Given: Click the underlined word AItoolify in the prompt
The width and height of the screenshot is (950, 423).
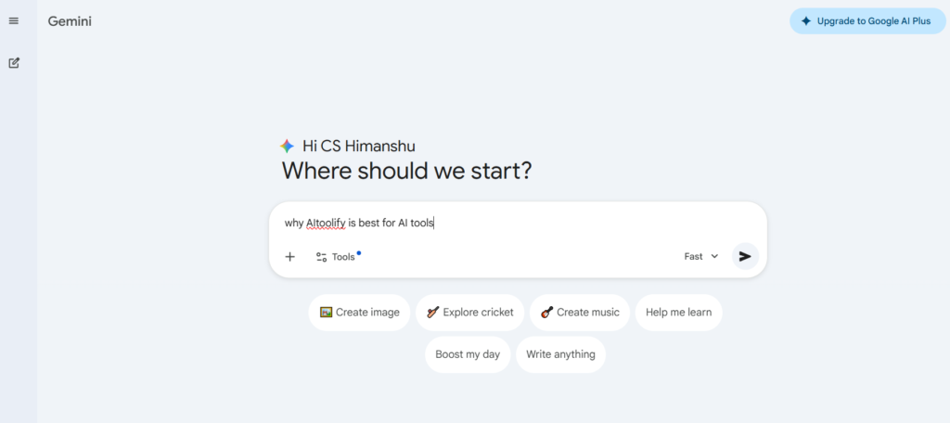Looking at the screenshot, I should (325, 223).
